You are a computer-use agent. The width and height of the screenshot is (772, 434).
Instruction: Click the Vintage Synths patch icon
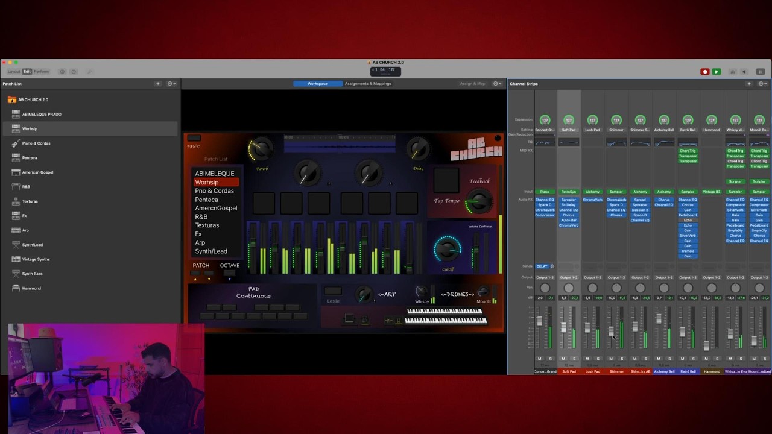[16, 259]
